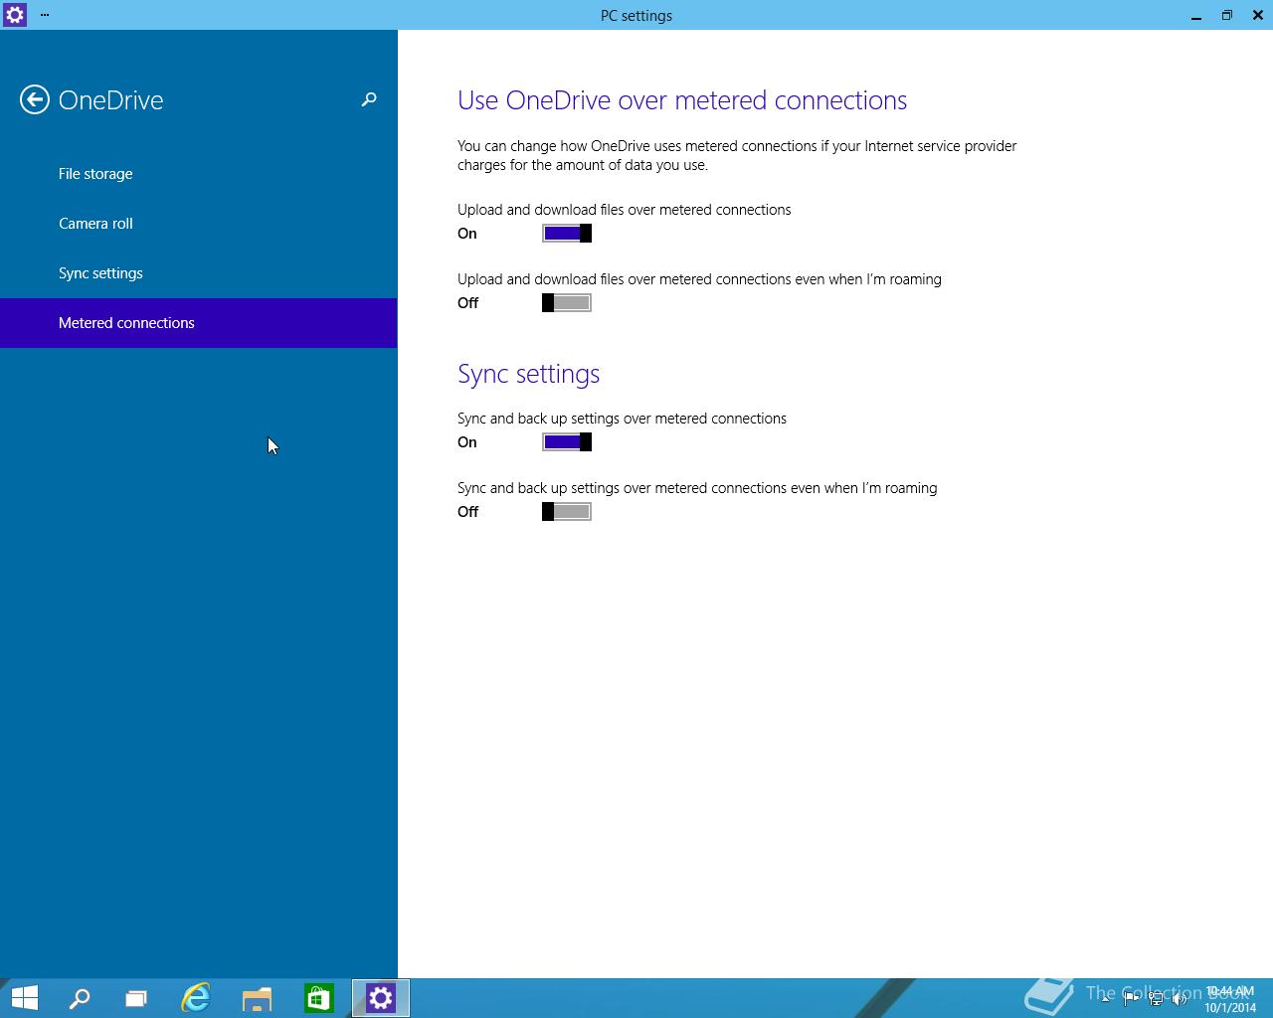Open the volume speaker tray icon
1273x1018 pixels.
pyautogui.click(x=1180, y=999)
